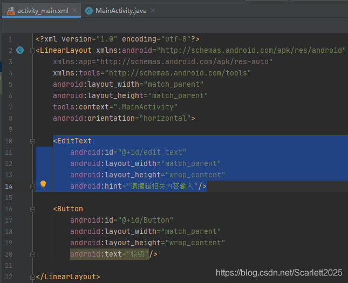Click the orientation "horizontal" value
The height and width of the screenshot is (283, 348).
165,118
